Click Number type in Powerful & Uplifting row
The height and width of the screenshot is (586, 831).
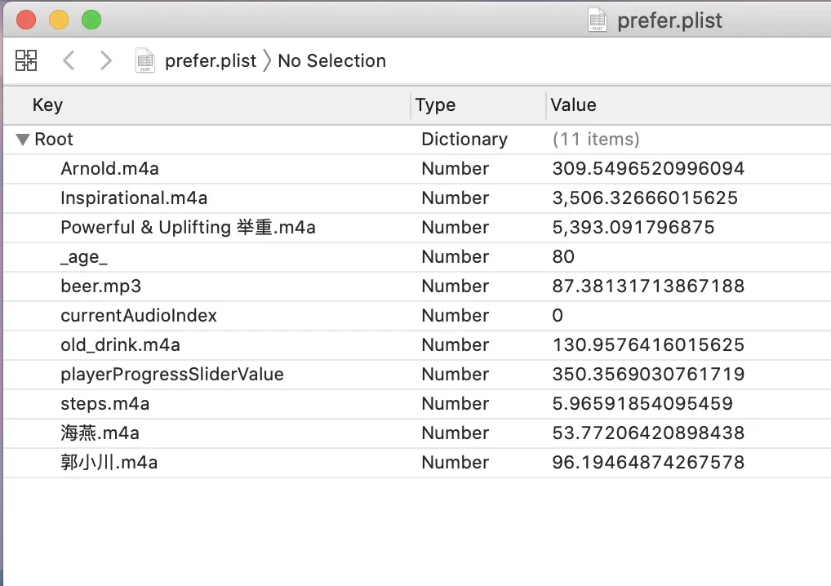click(x=455, y=228)
